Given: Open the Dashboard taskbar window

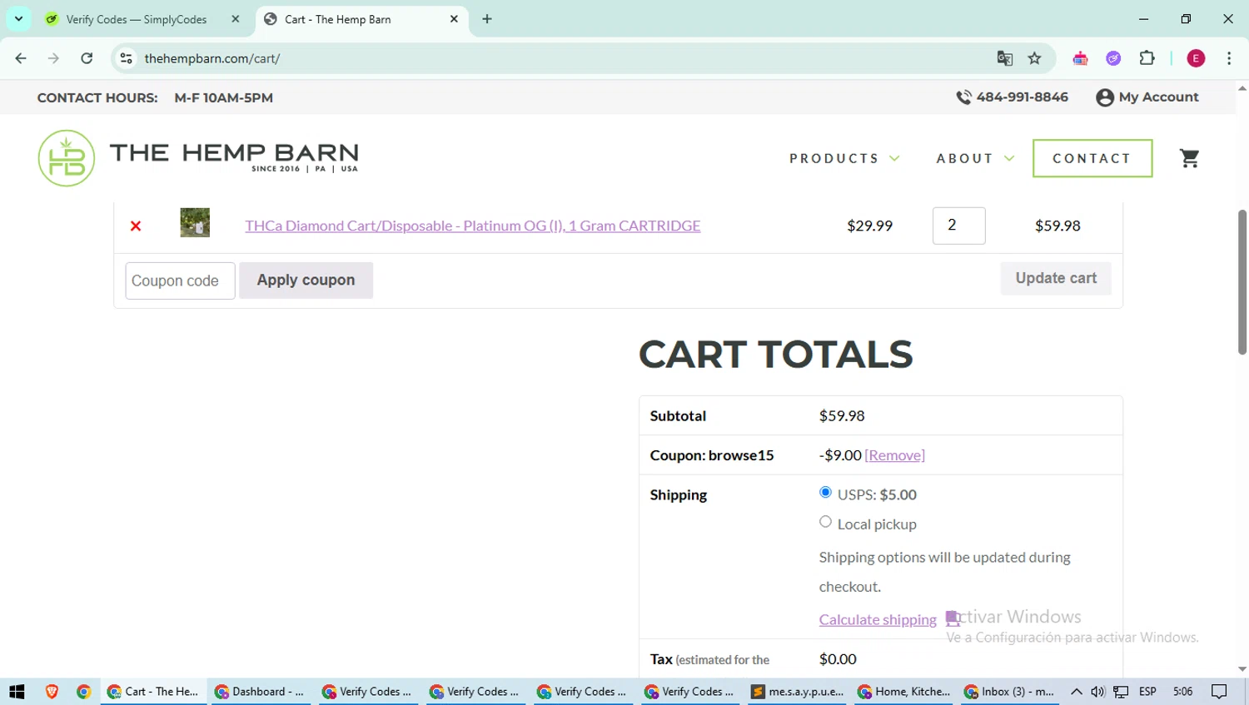Looking at the screenshot, I should (261, 692).
